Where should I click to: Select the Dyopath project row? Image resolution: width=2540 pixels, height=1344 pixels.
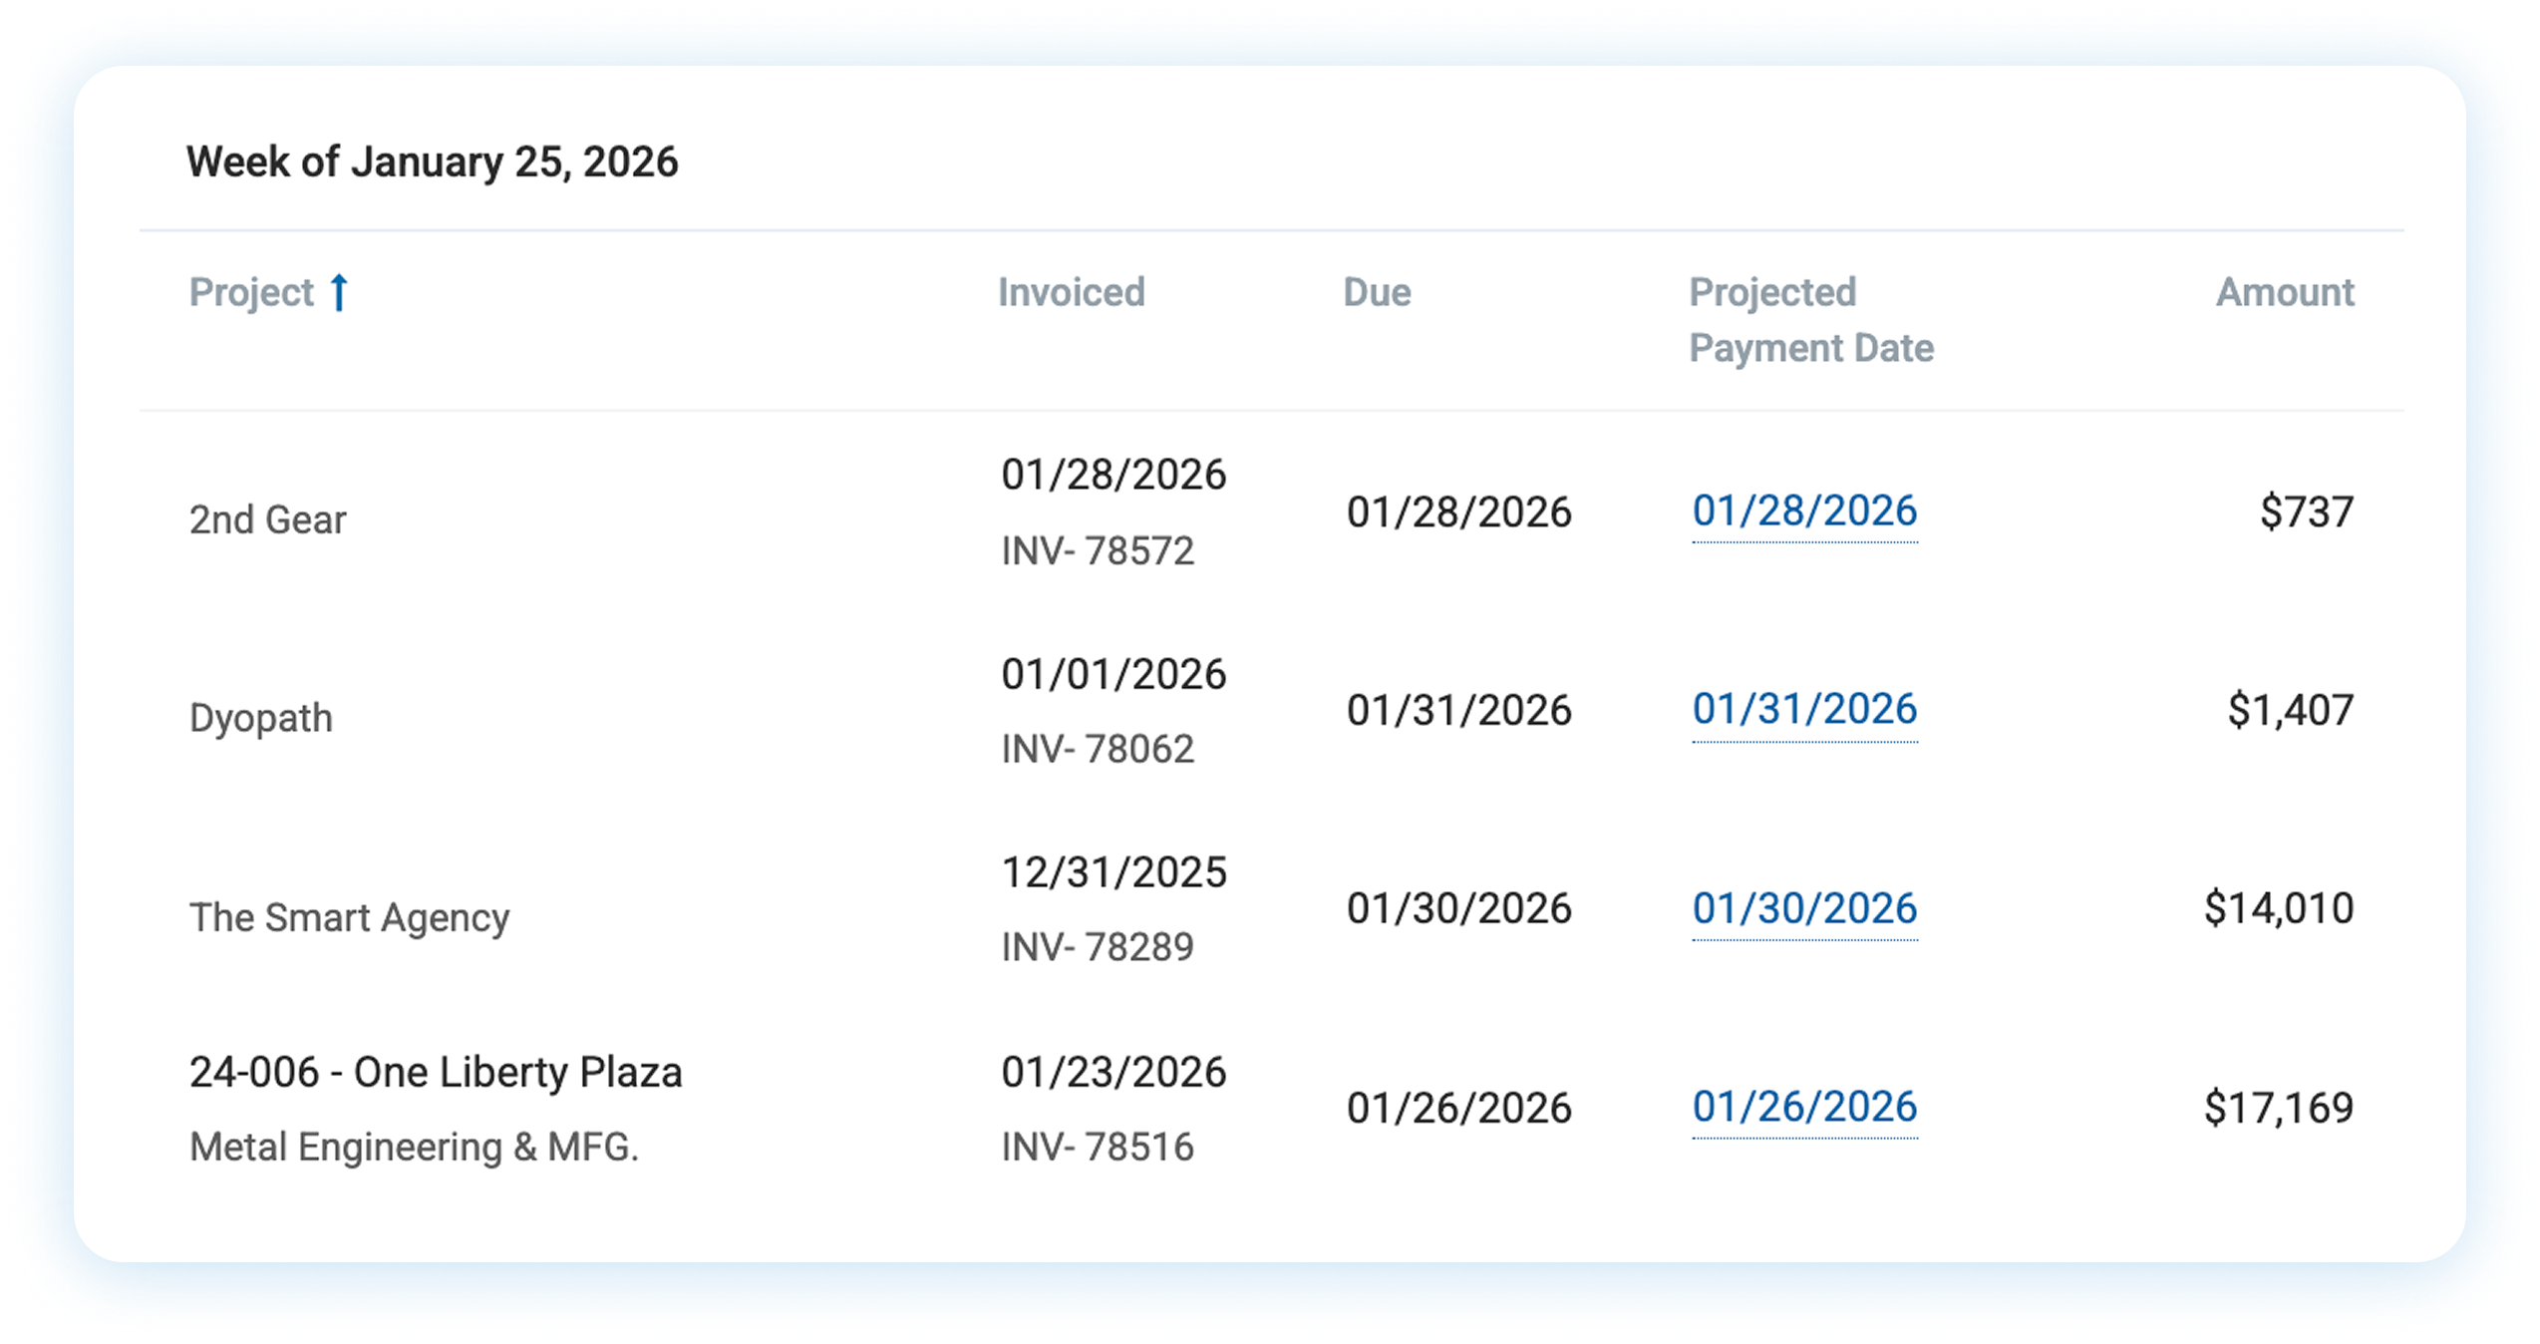coord(261,719)
